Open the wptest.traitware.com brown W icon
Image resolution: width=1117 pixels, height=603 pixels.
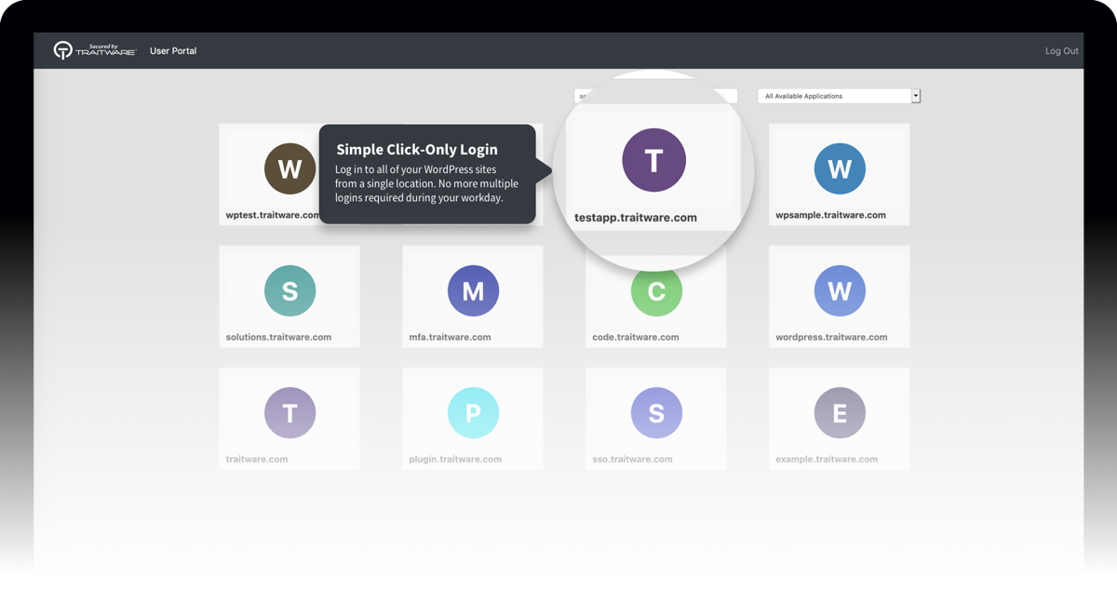click(x=290, y=168)
